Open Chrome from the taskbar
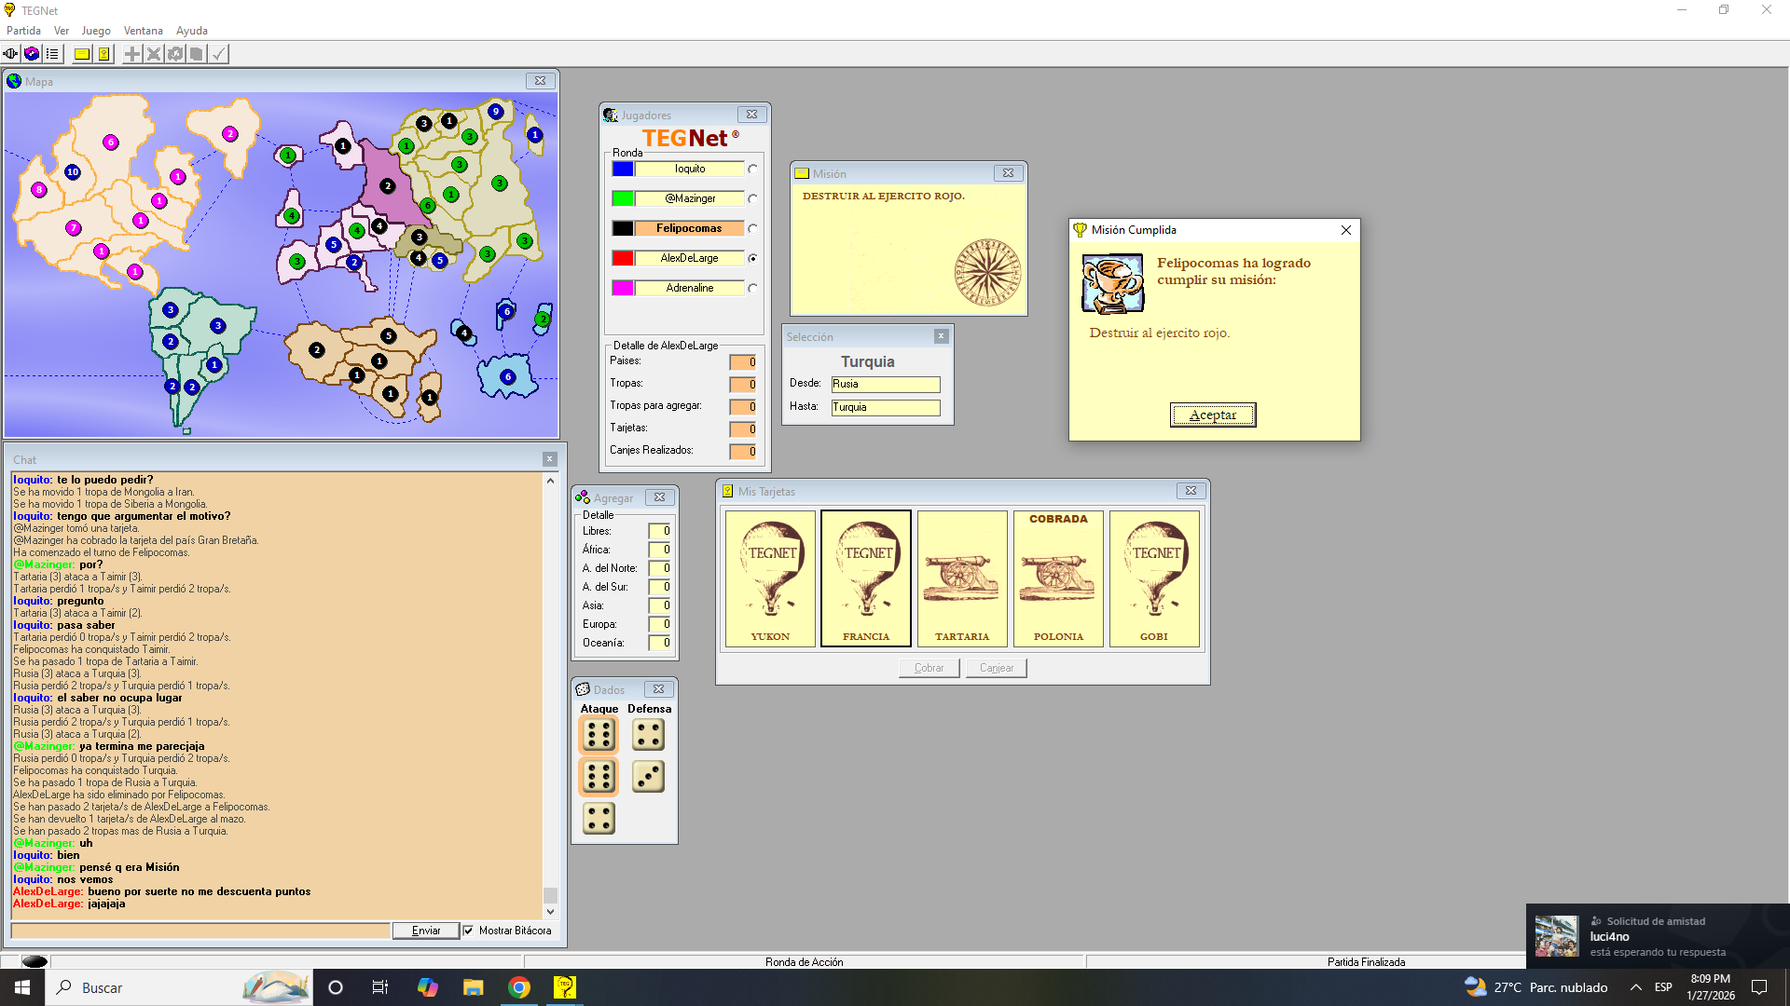This screenshot has height=1006, width=1790. 519,987
